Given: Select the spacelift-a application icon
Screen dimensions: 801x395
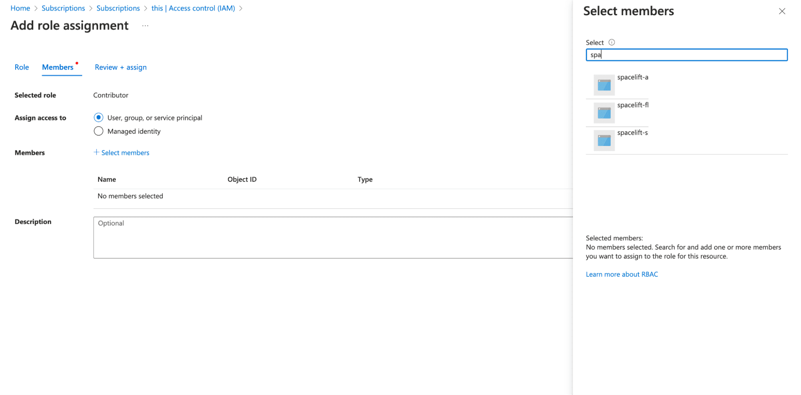Looking at the screenshot, I should [604, 85].
